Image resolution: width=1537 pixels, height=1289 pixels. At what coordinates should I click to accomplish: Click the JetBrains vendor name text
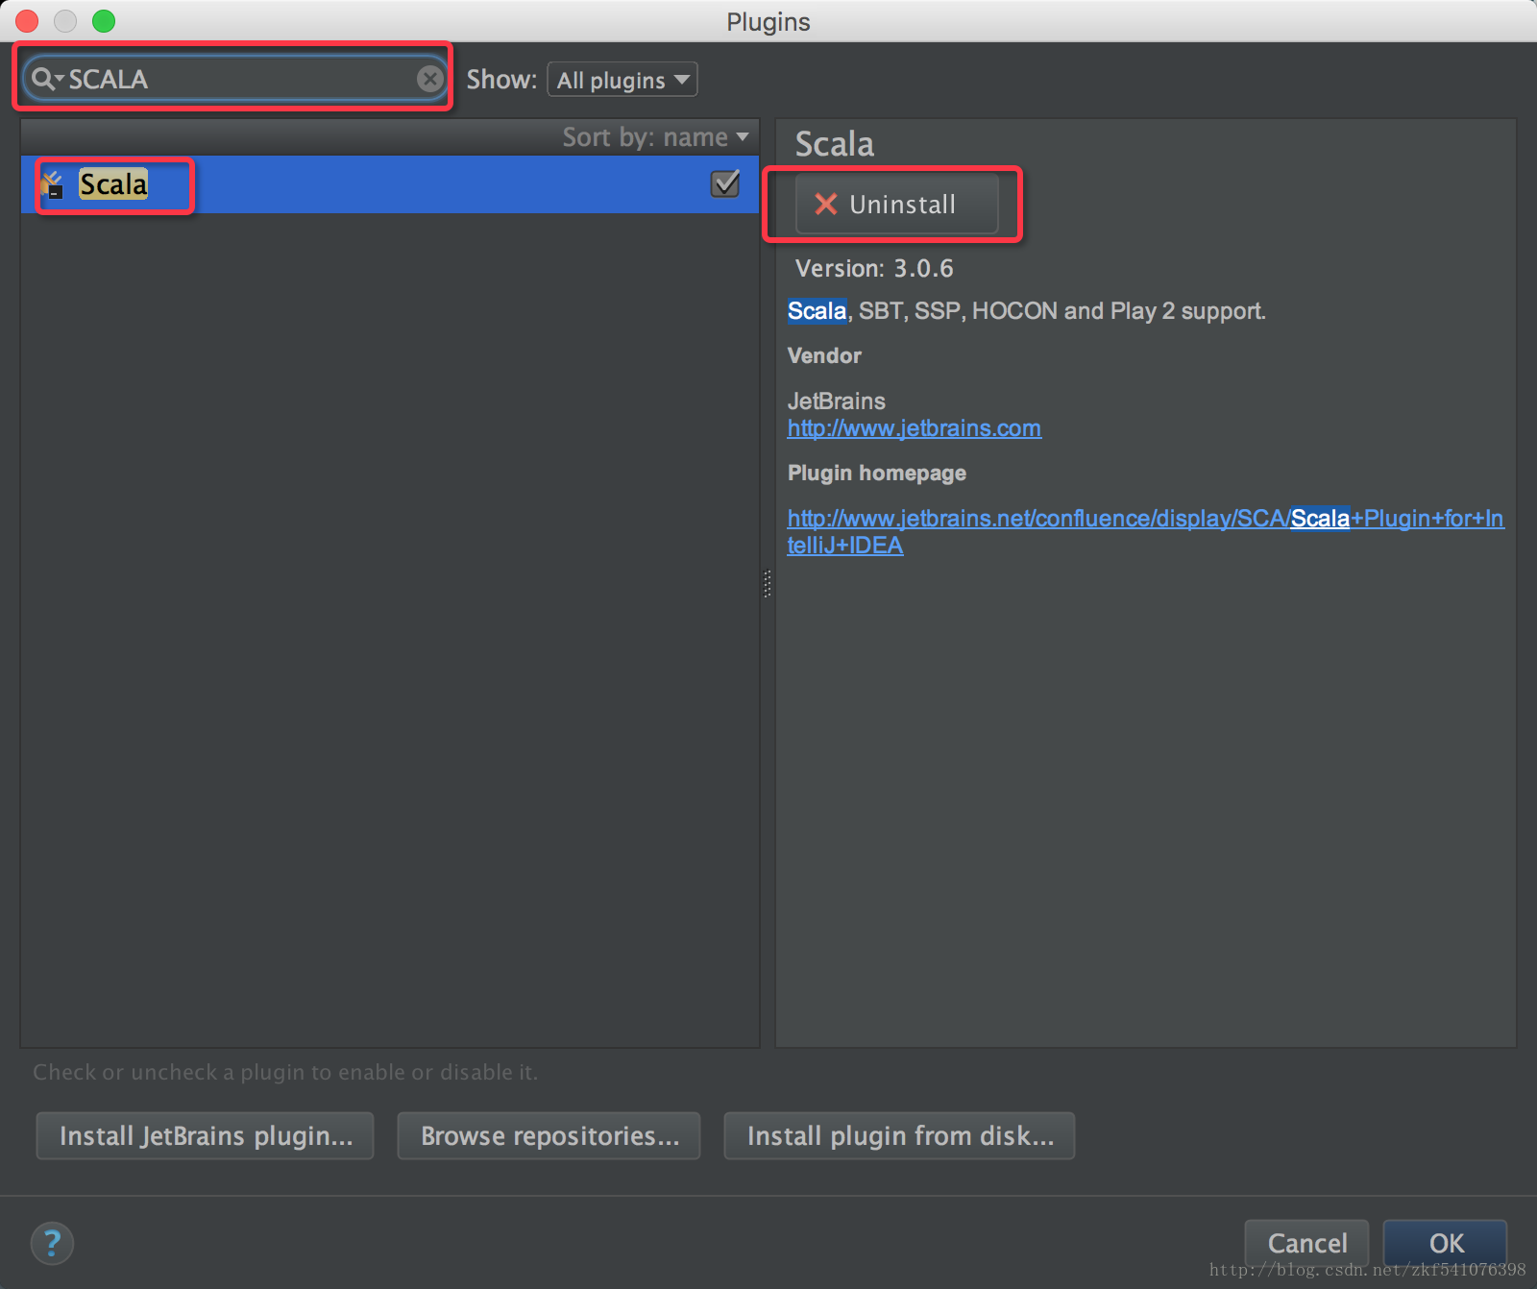837,401
